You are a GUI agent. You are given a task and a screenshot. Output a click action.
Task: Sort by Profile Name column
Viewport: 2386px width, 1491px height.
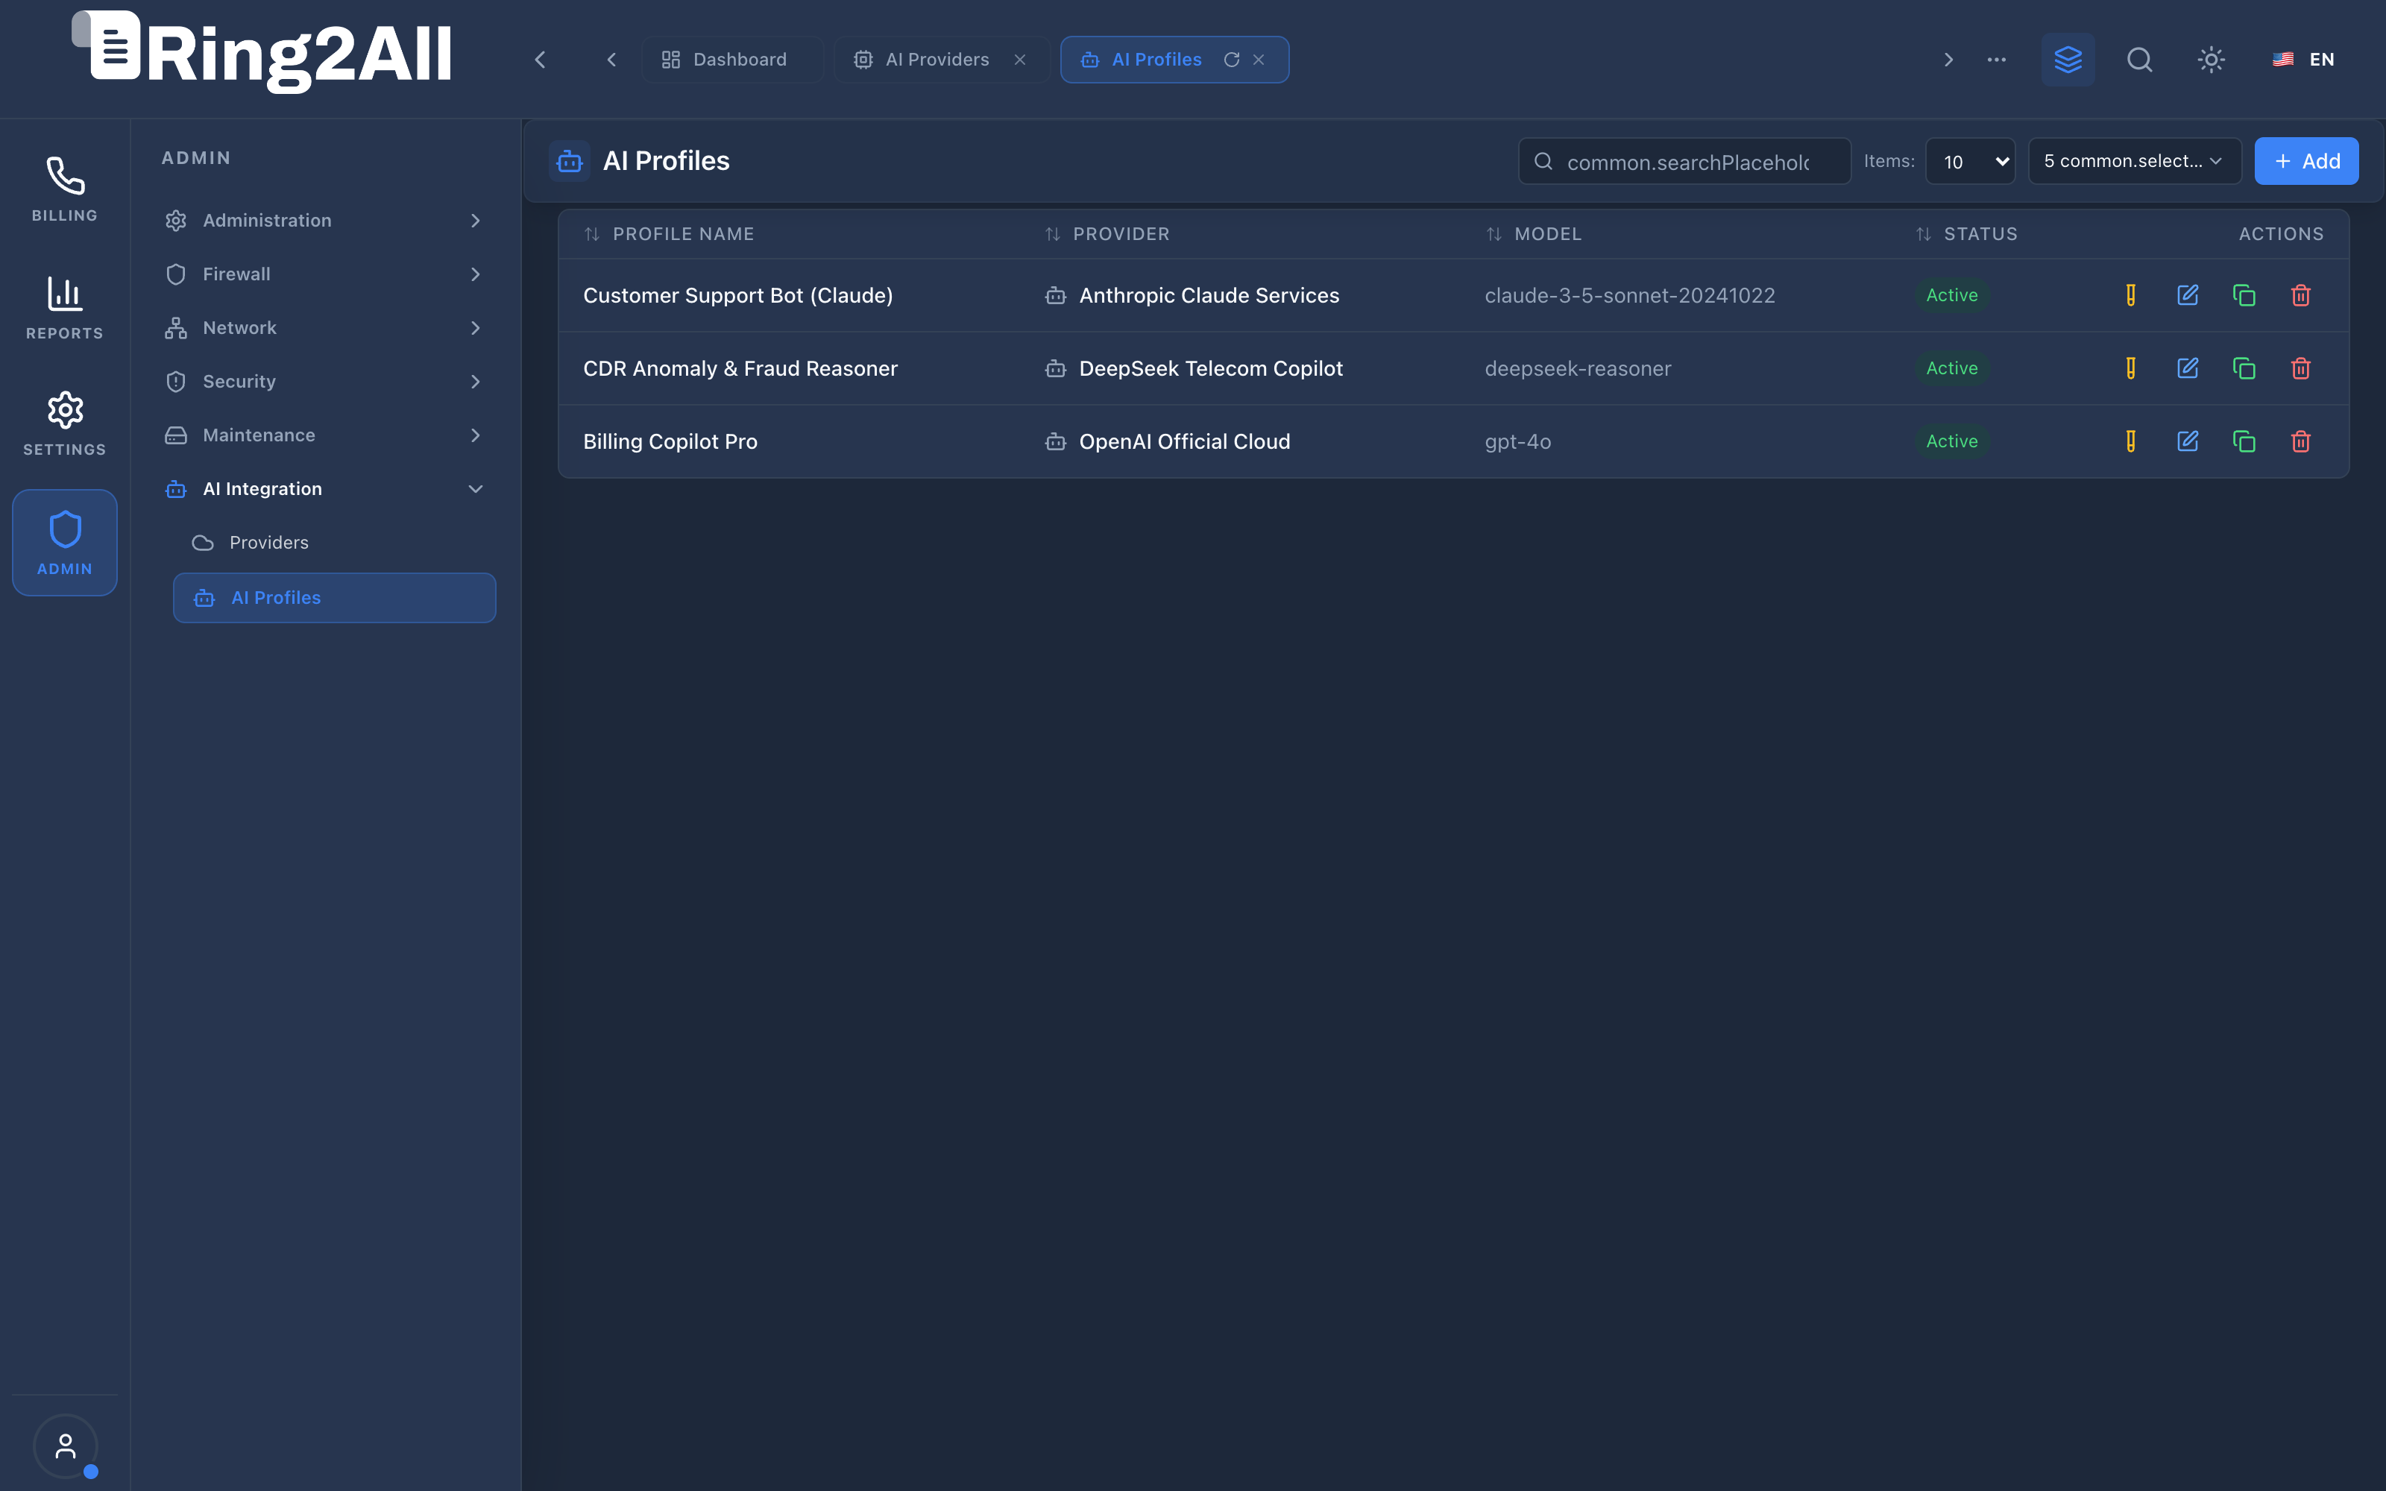point(669,233)
